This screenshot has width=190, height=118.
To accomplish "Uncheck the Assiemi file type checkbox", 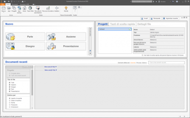I will click(x=10, y=85).
